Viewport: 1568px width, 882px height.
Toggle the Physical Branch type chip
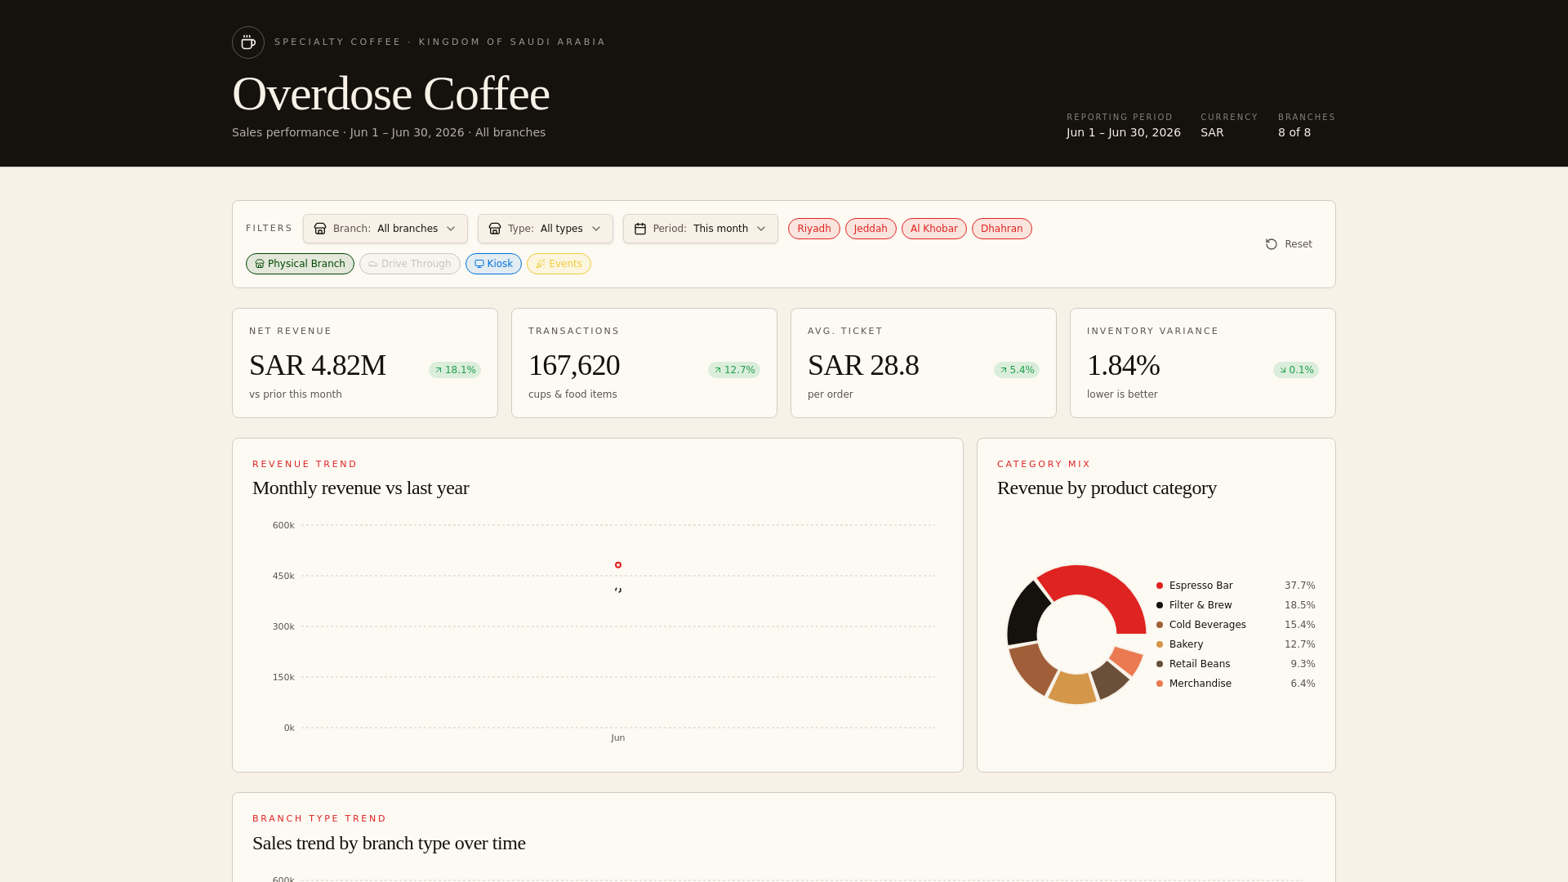pyautogui.click(x=300, y=264)
